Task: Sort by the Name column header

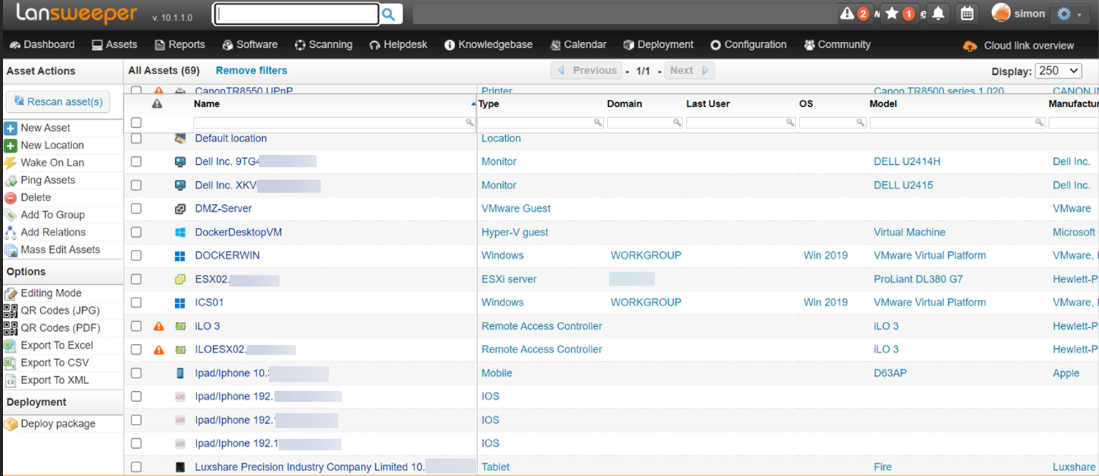Action: 207,104
